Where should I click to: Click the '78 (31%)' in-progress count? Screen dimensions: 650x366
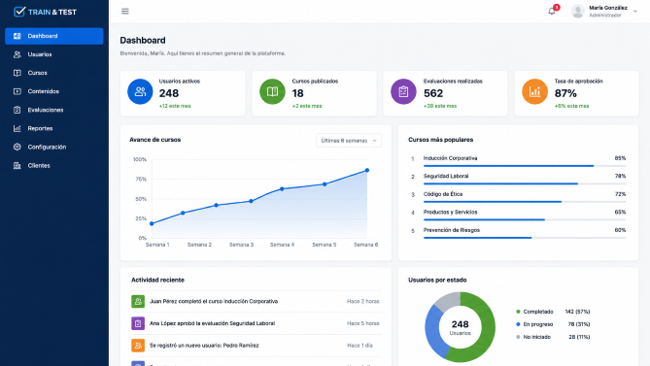579,324
